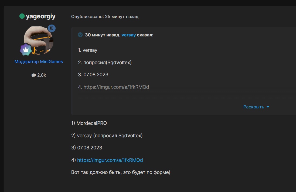Click the small arrow beside "Раскрыть"
The width and height of the screenshot is (296, 192).
268,107
